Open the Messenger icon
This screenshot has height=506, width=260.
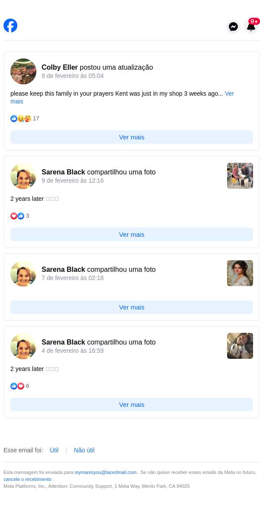click(233, 26)
